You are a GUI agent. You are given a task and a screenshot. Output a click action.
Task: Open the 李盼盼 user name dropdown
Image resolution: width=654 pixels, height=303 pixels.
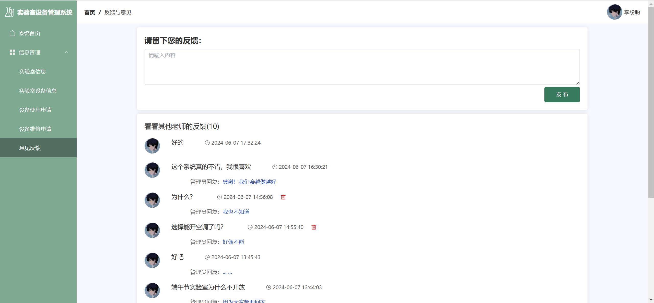pyautogui.click(x=632, y=12)
